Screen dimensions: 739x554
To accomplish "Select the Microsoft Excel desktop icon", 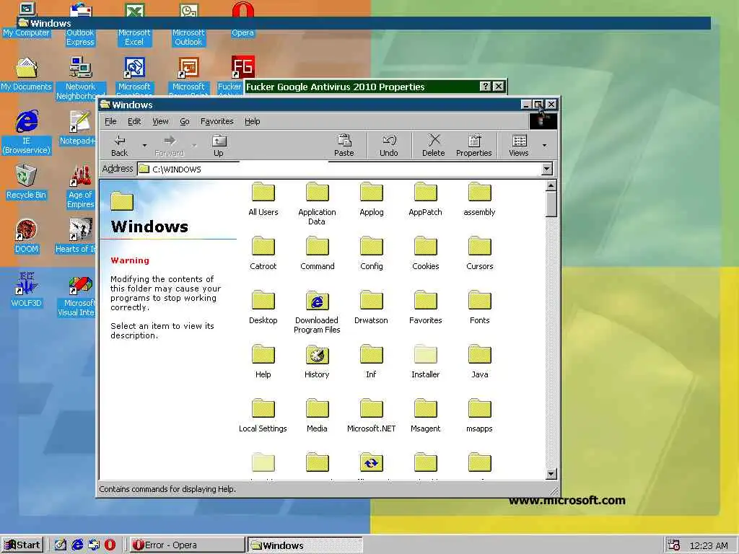I will 134,24.
